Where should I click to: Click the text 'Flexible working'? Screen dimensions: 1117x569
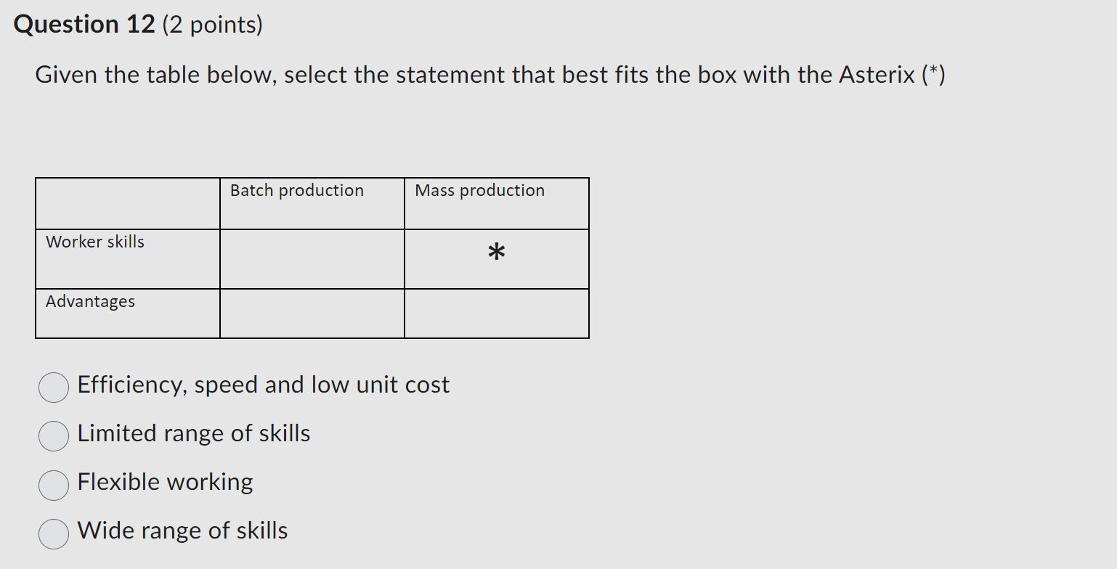[x=166, y=482]
